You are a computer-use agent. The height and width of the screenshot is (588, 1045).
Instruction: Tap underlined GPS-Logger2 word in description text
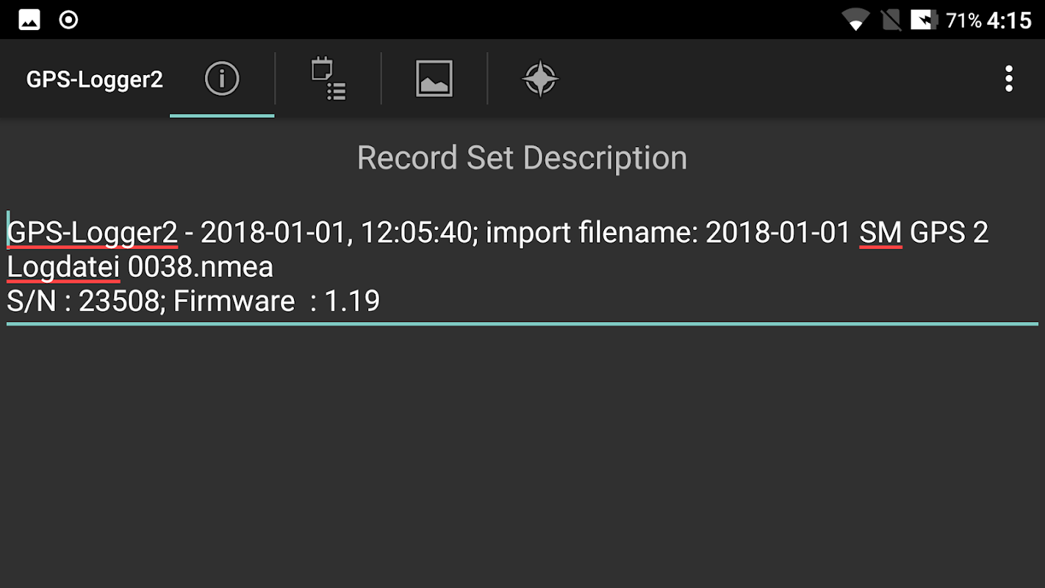click(93, 233)
